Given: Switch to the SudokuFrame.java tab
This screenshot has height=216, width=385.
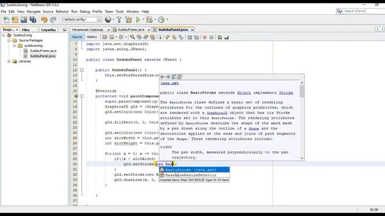Looking at the screenshot, I should point(131,29).
